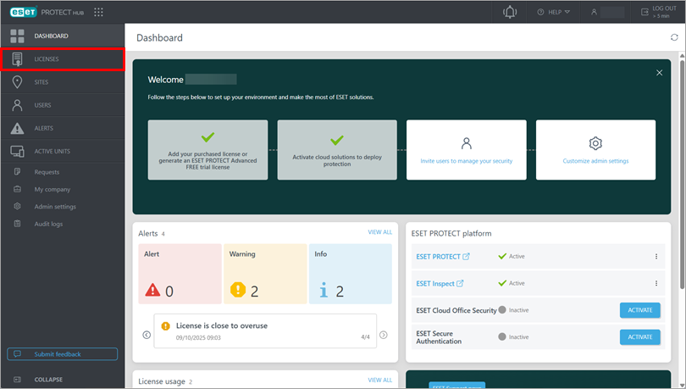Open Audit logs in sidebar
This screenshot has width=686, height=389.
[x=48, y=224]
